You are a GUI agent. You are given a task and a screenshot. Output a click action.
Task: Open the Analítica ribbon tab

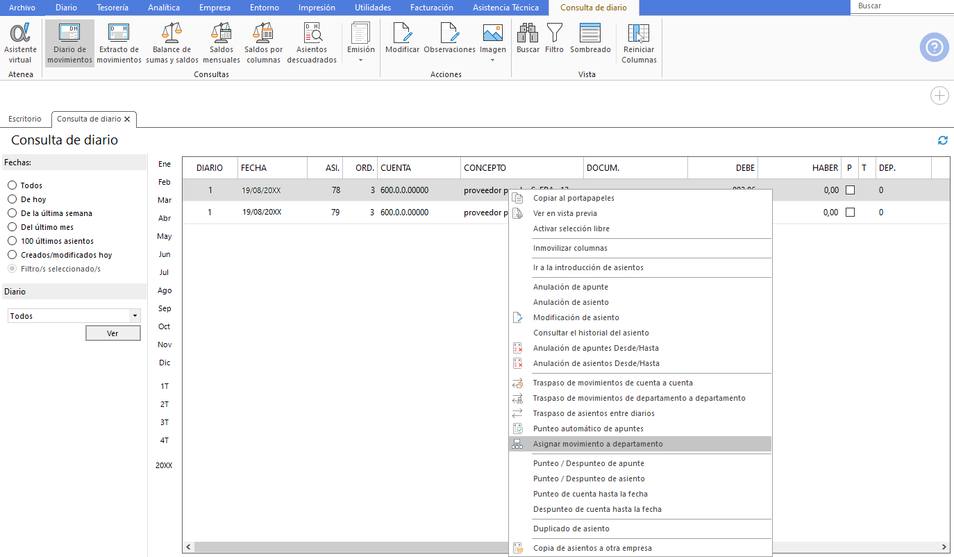[164, 8]
